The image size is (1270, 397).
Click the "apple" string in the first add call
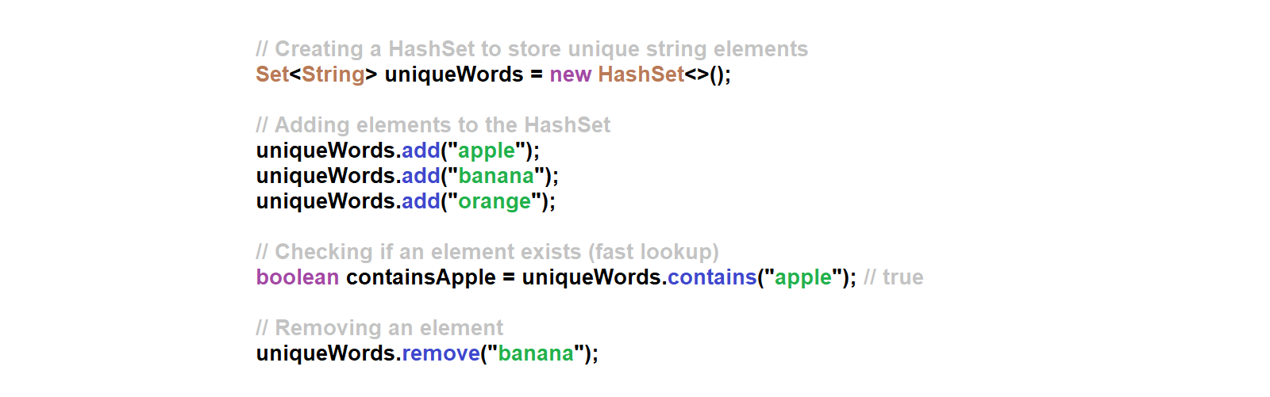(487, 151)
